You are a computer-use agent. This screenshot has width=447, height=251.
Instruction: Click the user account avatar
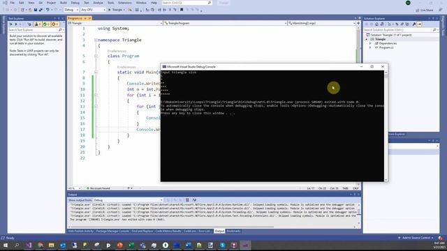(408, 3)
